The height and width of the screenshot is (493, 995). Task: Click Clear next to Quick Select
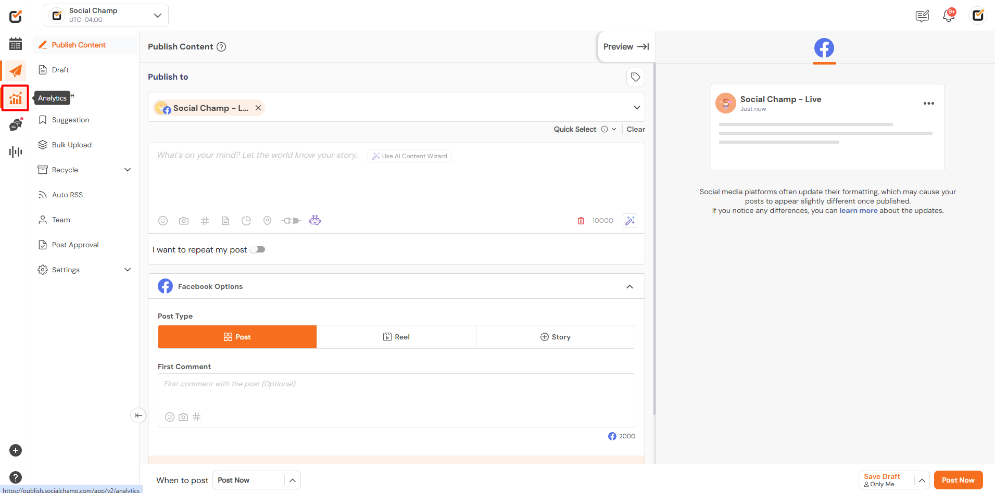[x=636, y=129]
